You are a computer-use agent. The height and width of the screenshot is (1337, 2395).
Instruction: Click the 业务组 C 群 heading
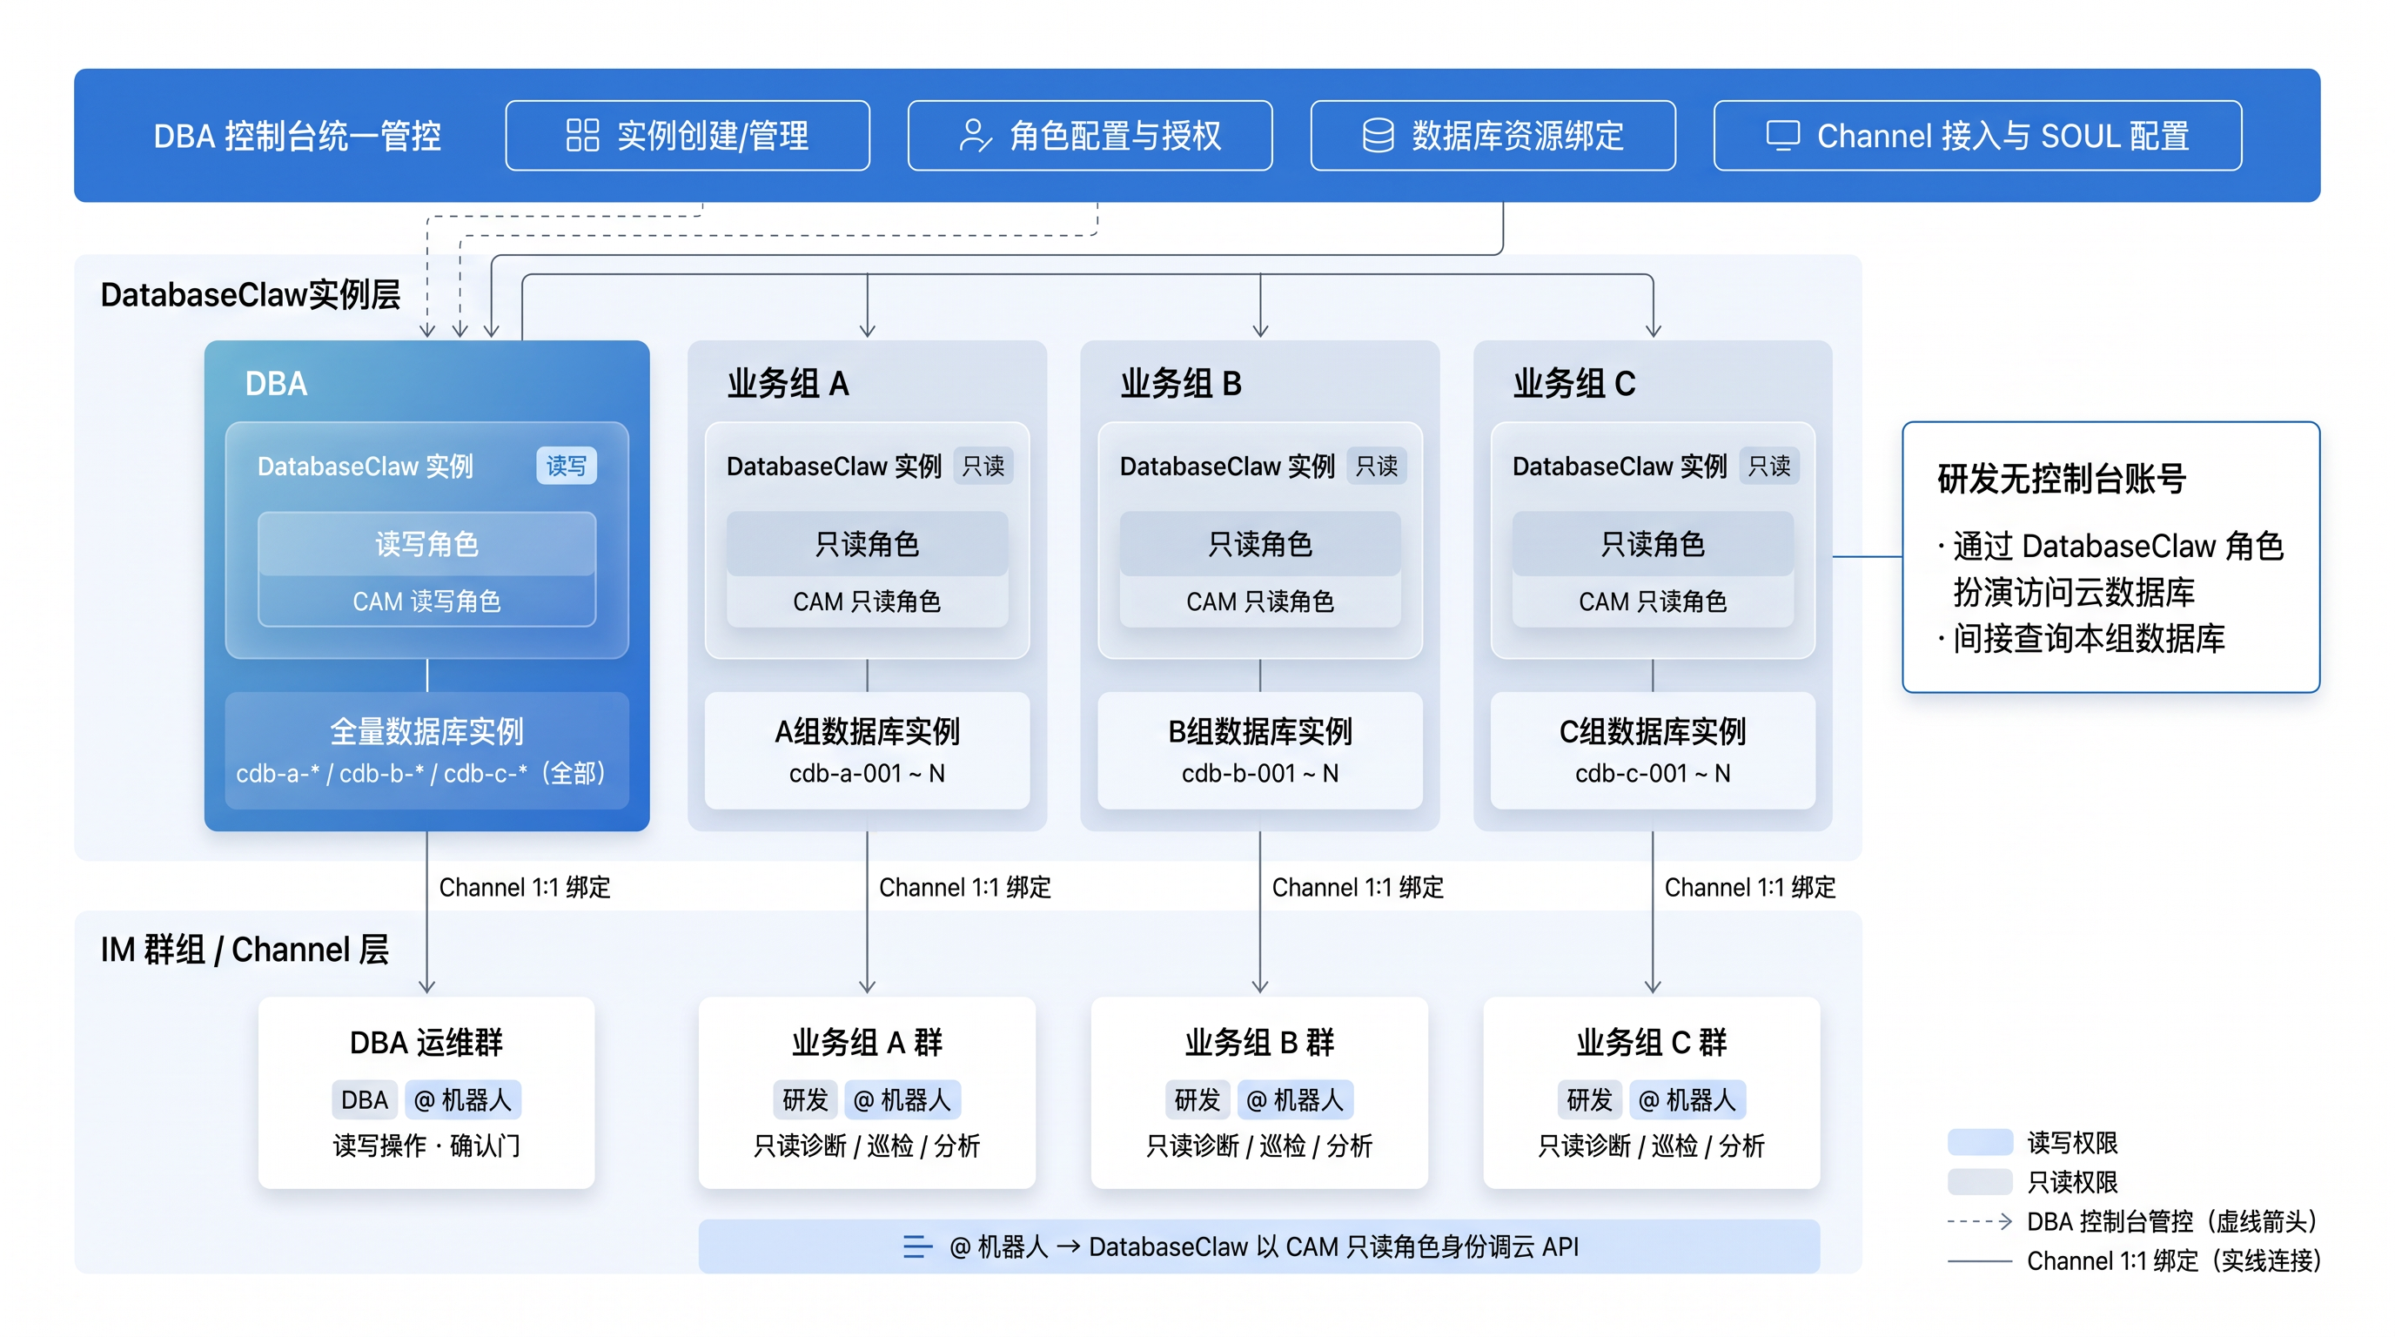click(x=1652, y=1043)
